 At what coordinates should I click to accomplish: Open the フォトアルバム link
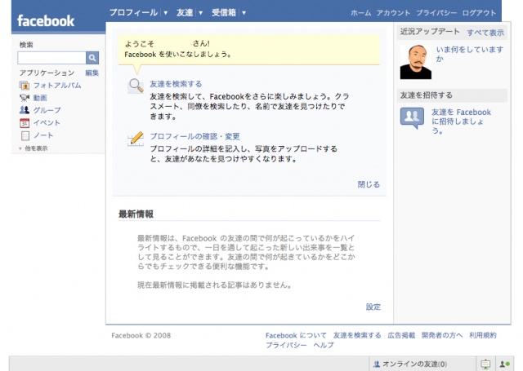[x=57, y=86]
